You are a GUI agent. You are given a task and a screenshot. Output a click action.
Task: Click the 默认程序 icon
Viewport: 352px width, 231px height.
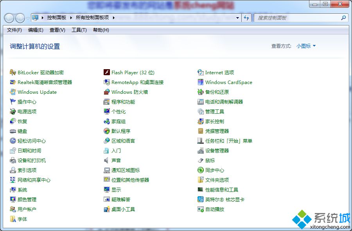[107, 131]
